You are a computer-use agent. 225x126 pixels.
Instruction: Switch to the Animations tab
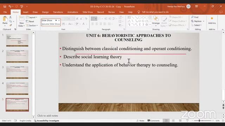point(73,12)
